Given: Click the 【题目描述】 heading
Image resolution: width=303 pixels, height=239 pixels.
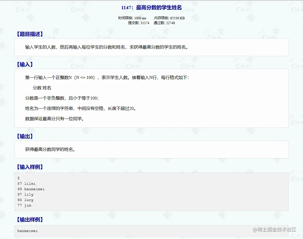Looking at the screenshot, I should (30, 34).
